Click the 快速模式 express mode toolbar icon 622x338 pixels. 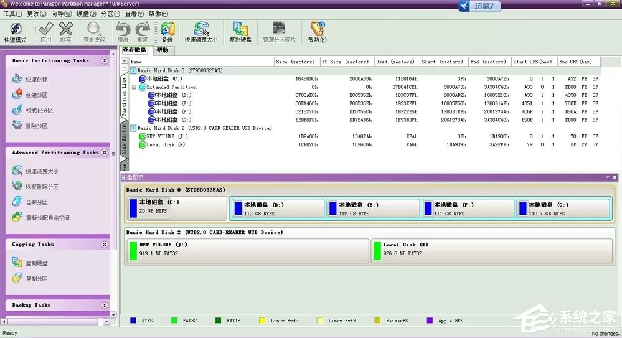coord(16,32)
